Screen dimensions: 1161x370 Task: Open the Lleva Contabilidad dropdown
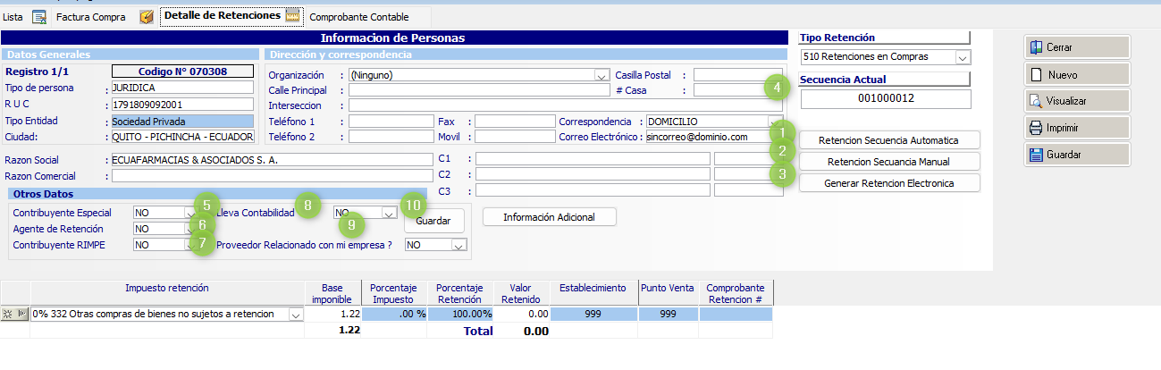pos(388,214)
